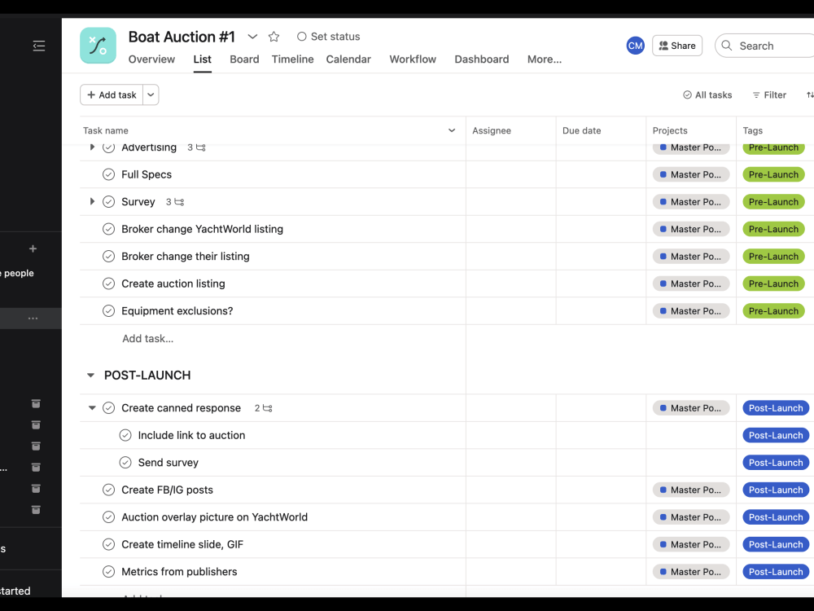This screenshot has width=814, height=611.
Task: Select the Pre-Launch tag on Create auction listing
Action: pos(773,284)
